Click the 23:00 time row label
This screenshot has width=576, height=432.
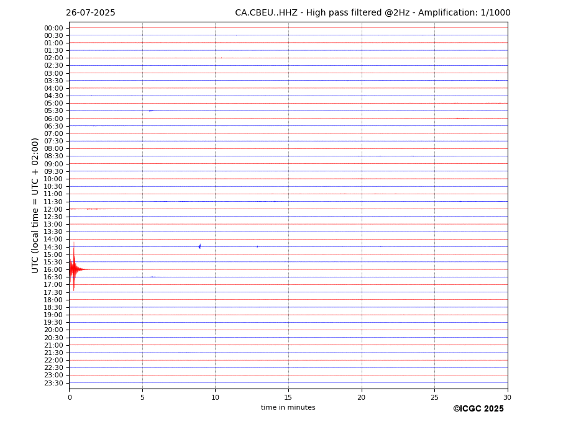pos(53,376)
